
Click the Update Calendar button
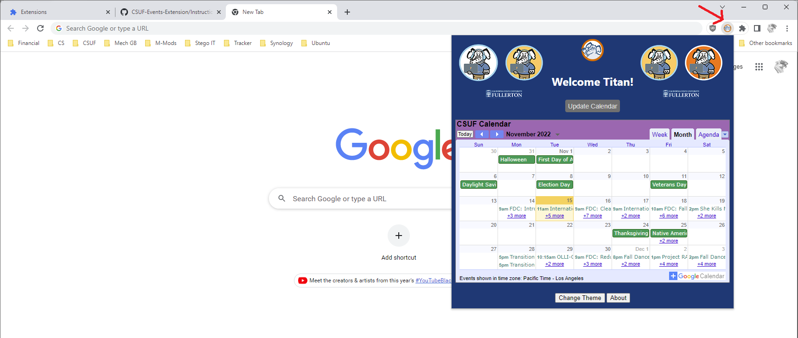[593, 106]
